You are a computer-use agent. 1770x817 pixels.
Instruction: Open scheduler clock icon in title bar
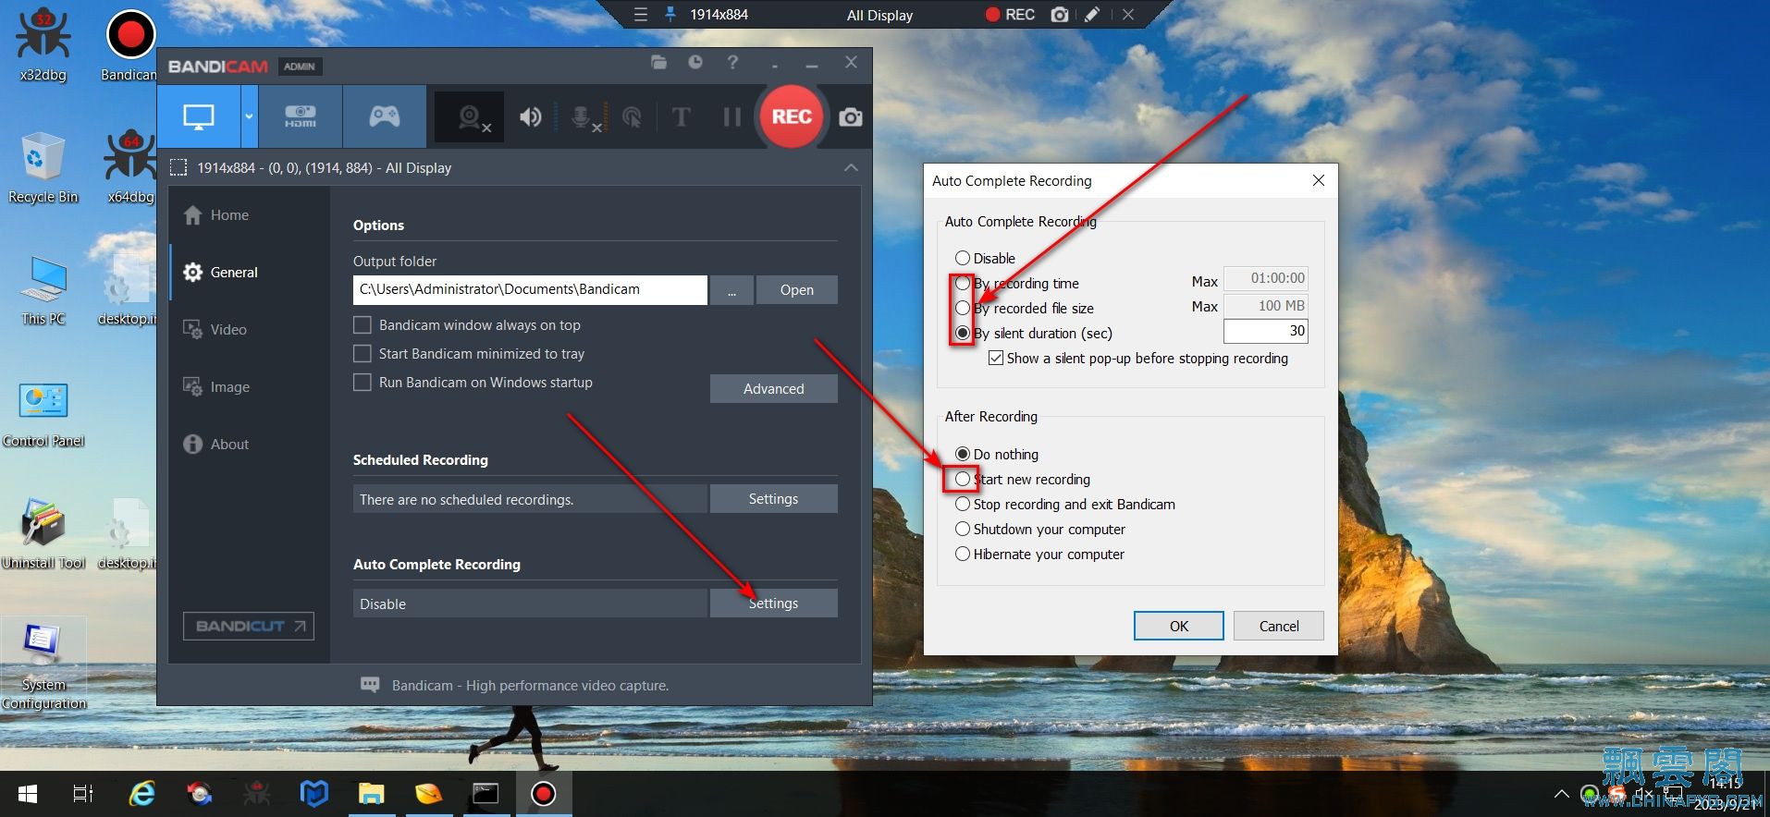point(695,62)
